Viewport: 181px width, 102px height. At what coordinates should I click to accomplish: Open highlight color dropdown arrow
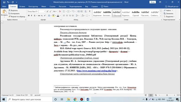[55, 16]
